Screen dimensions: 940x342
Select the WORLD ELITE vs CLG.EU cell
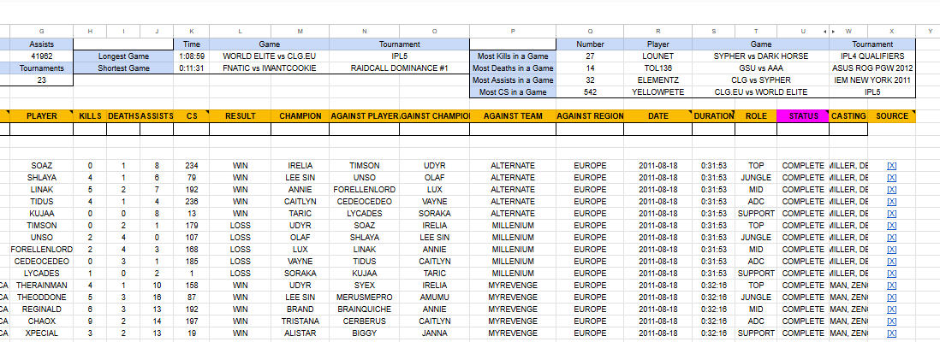tap(269, 56)
